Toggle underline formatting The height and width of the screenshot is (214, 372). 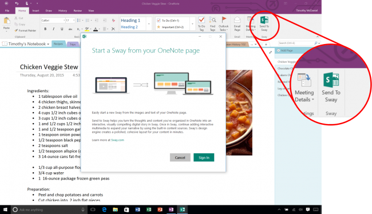(x=62, y=29)
